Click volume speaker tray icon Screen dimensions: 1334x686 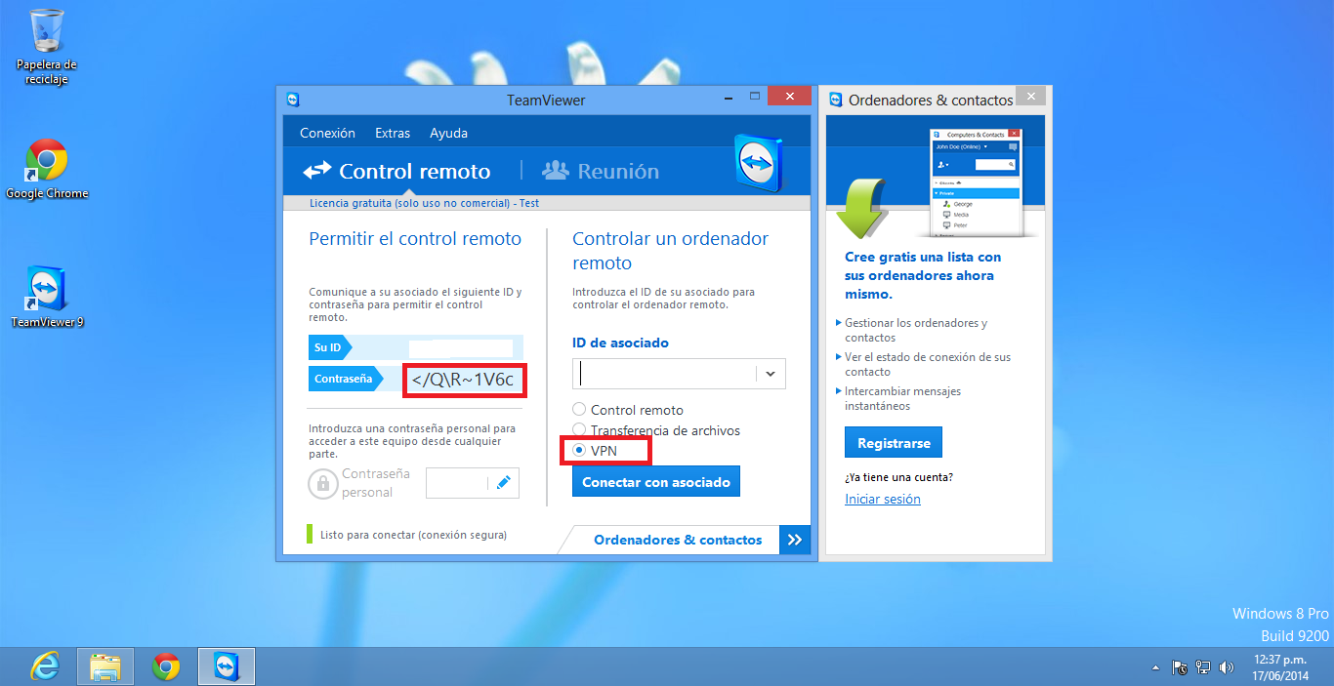(x=1227, y=668)
